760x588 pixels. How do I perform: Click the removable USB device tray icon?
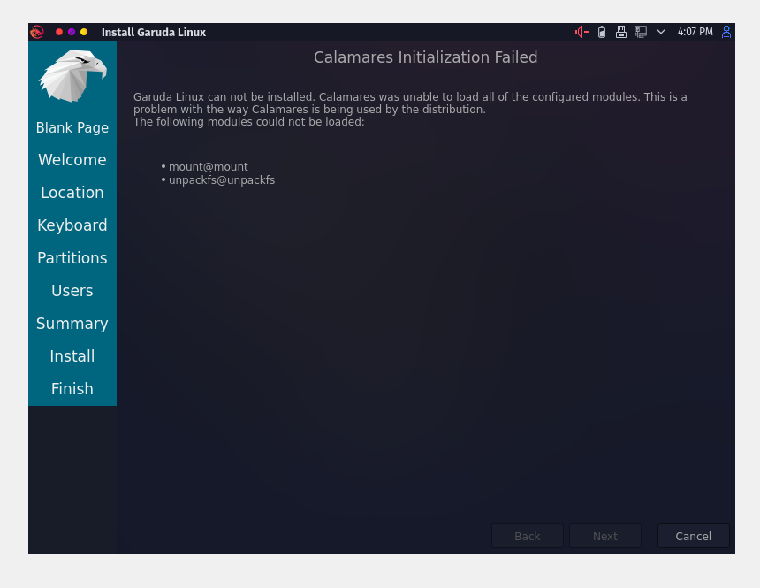click(621, 32)
